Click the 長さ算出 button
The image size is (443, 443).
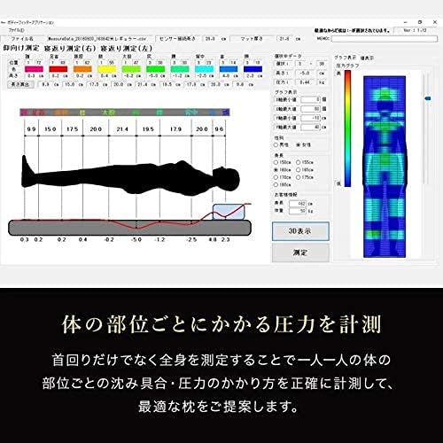point(20,84)
